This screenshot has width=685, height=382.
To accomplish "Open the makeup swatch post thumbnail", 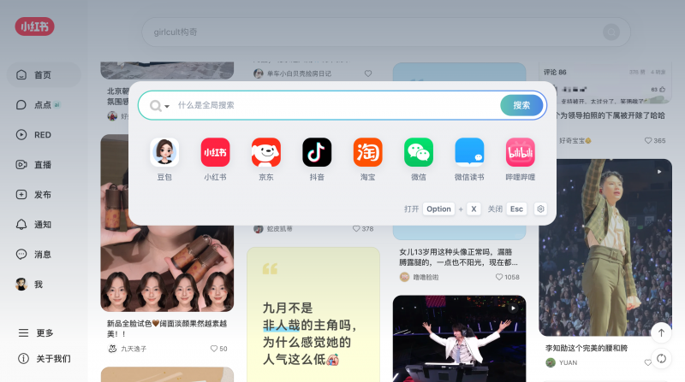I will point(167,267).
